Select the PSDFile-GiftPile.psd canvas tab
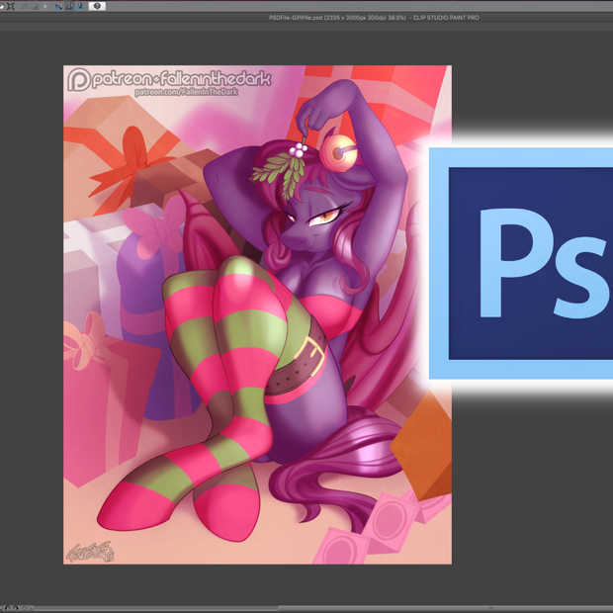Image resolution: width=613 pixels, height=613 pixels. [374, 18]
